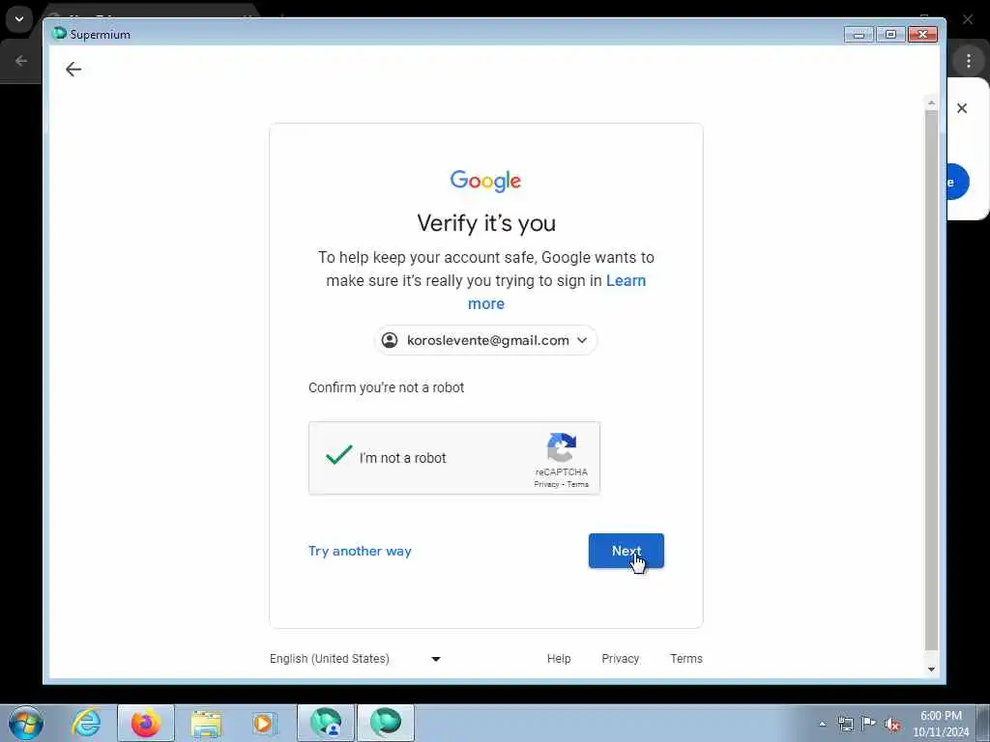Switch to Supermium profile window on taskbar

[327, 723]
